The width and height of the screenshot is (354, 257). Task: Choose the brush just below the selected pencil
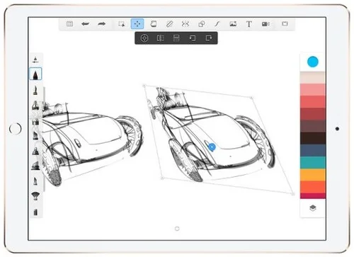point(35,90)
